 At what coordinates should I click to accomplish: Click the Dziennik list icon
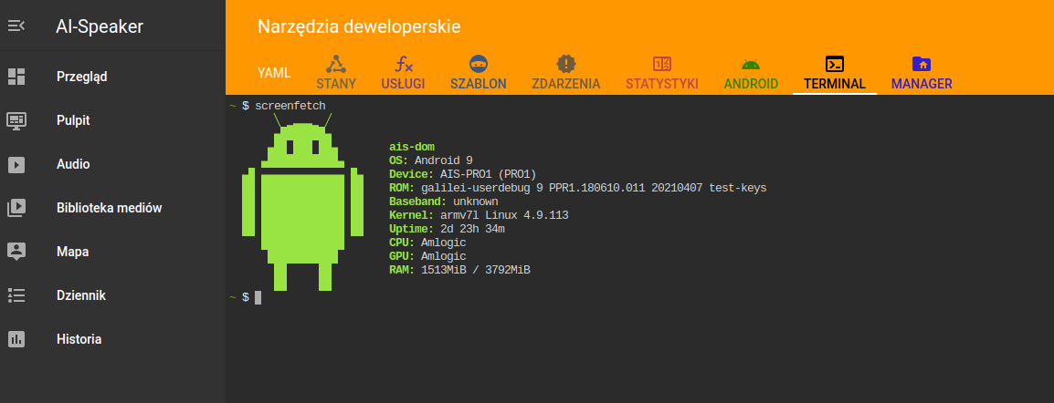16,295
